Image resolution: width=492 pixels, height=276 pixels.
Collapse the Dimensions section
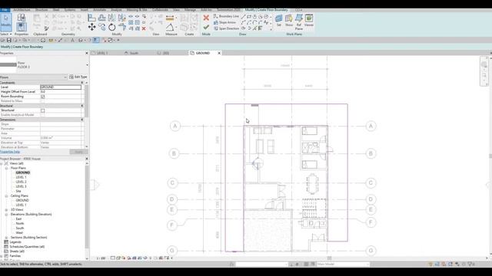82,120
